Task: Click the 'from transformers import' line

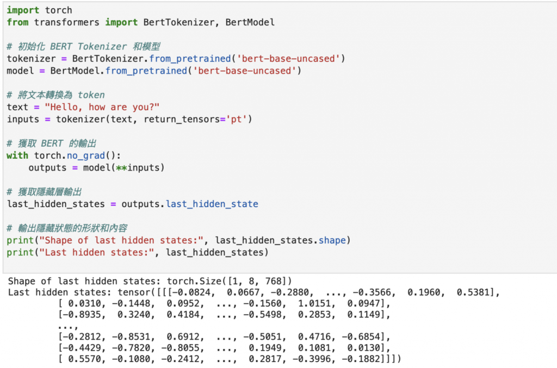Action: point(141,22)
